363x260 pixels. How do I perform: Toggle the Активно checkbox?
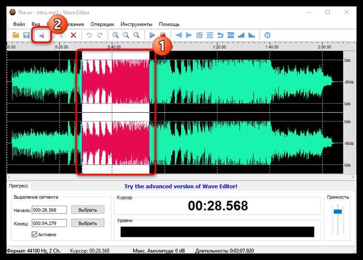coord(34,234)
